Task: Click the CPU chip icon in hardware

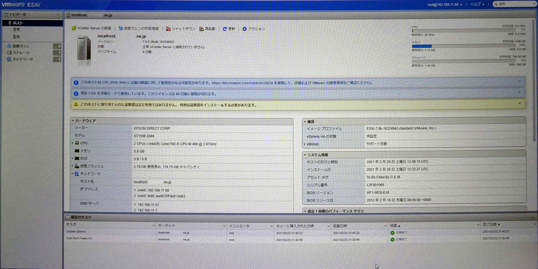Action: pos(77,143)
